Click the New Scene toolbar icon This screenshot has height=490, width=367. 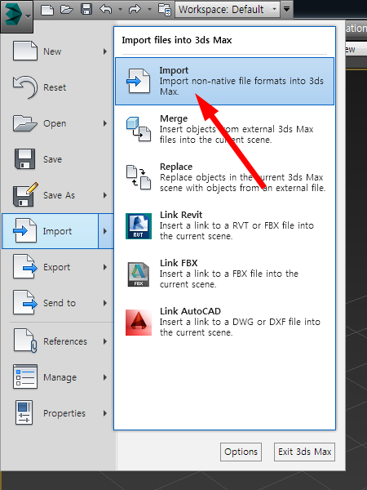pos(47,9)
